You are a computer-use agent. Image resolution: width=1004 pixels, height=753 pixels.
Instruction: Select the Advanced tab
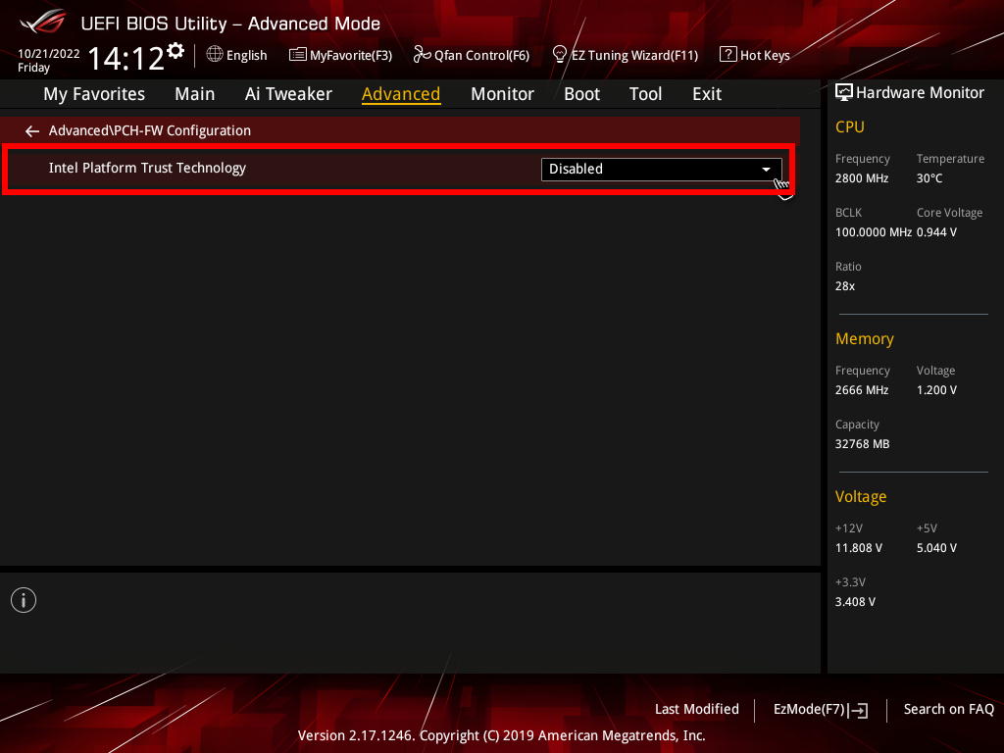401,94
